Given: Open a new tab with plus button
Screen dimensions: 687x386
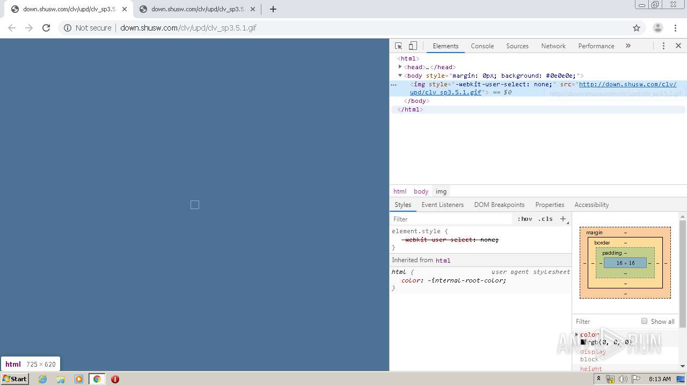Looking at the screenshot, I should click(273, 9).
